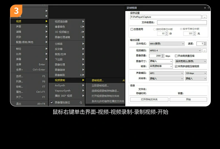Click the 文件前缀名 input field

tap(182, 22)
